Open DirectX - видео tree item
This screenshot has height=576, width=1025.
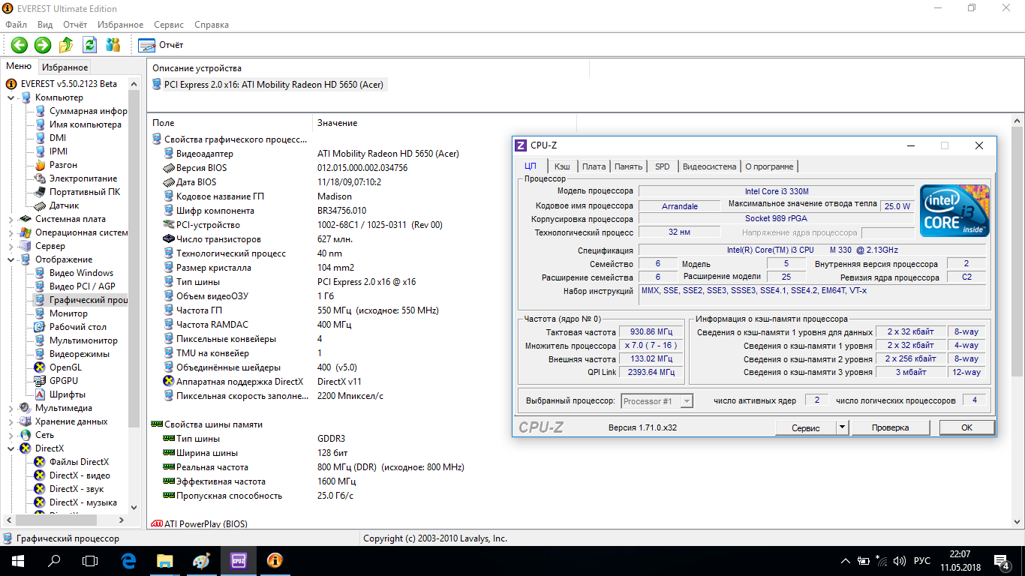(x=73, y=475)
